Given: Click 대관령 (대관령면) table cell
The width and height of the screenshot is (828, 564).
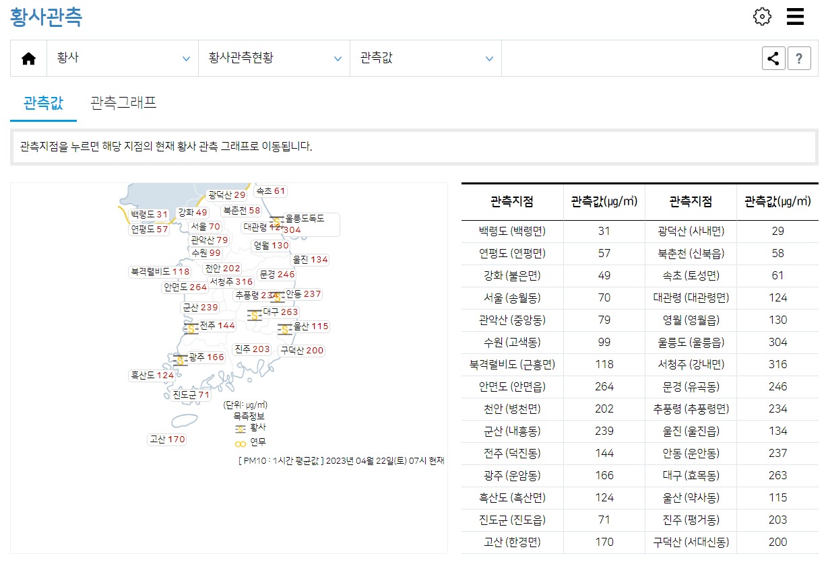Looking at the screenshot, I should [x=691, y=297].
